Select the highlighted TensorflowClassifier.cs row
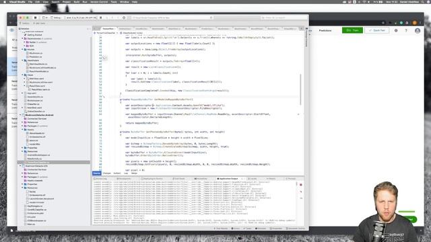Image resolution: width=431 pixels, height=242 pixels. [54, 162]
